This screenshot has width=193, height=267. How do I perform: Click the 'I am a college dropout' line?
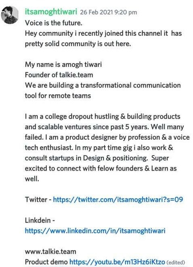point(103,116)
